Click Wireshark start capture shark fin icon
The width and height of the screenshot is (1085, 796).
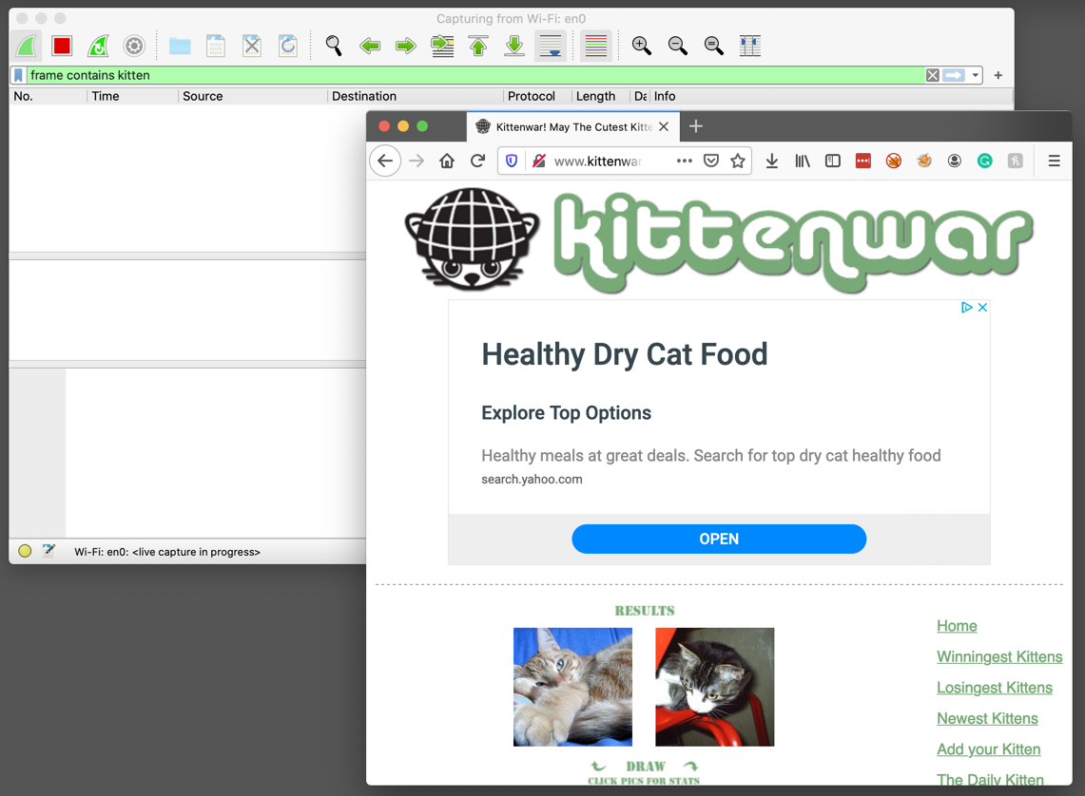click(x=27, y=47)
